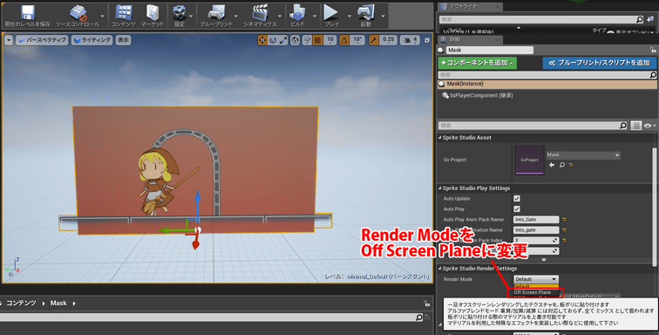Select the scale gizmo mode icon
Viewport: 659px width, 335px height.
(283, 40)
